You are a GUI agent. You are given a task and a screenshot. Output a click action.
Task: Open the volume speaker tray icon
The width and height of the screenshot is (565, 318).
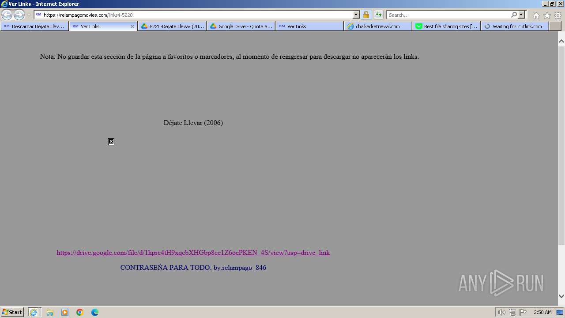502,312
